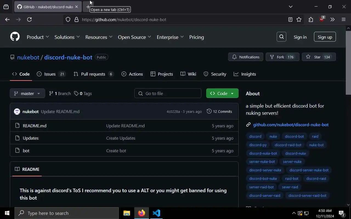Image resolution: width=351 pixels, height=219 pixels.
Task: Click the site security padlock icon
Action: click(x=77, y=19)
